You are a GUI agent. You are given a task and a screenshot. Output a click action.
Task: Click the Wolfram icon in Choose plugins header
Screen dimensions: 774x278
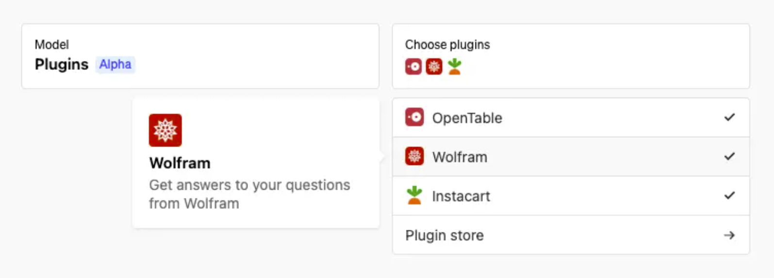[x=434, y=66]
